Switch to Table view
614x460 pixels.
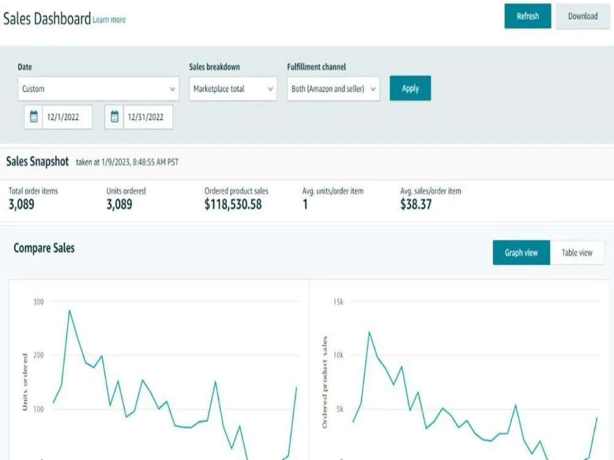tap(577, 253)
